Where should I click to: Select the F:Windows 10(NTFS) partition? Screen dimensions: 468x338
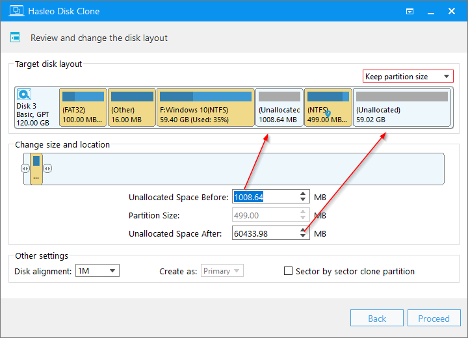(205, 107)
